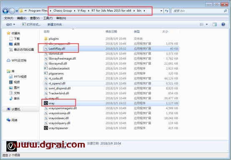Click the bin breadcrumb segment
The height and width of the screenshot is (160, 231).
click(139, 10)
